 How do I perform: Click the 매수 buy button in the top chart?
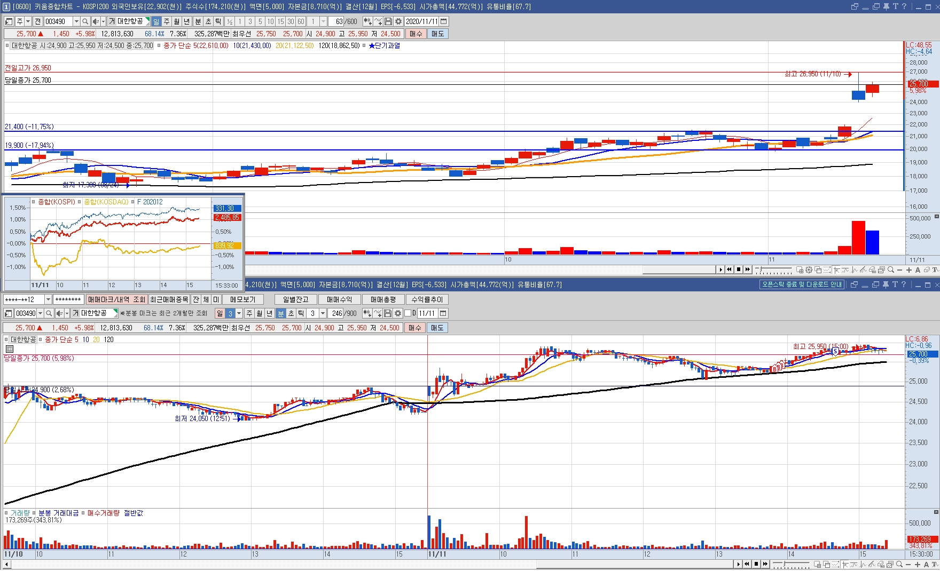(416, 34)
